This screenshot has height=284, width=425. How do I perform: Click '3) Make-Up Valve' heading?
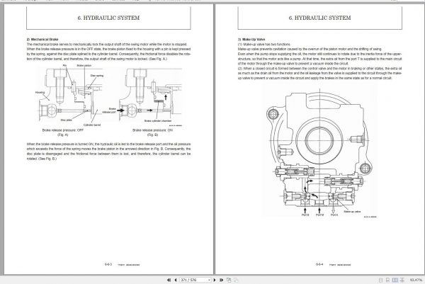[x=251, y=39]
